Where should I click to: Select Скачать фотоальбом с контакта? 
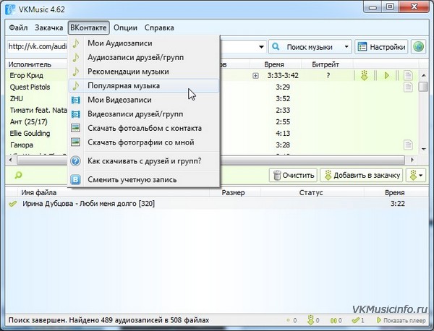(x=144, y=128)
